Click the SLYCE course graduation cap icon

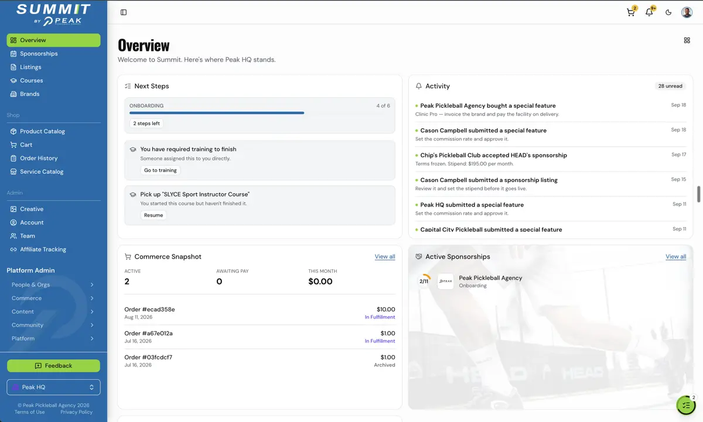point(133,195)
